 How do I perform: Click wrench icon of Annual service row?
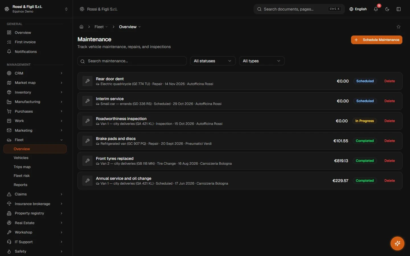point(87,181)
